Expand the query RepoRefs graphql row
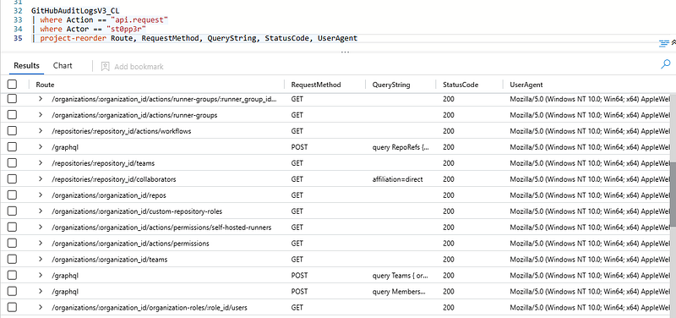The height and width of the screenshot is (318, 676). click(x=41, y=146)
